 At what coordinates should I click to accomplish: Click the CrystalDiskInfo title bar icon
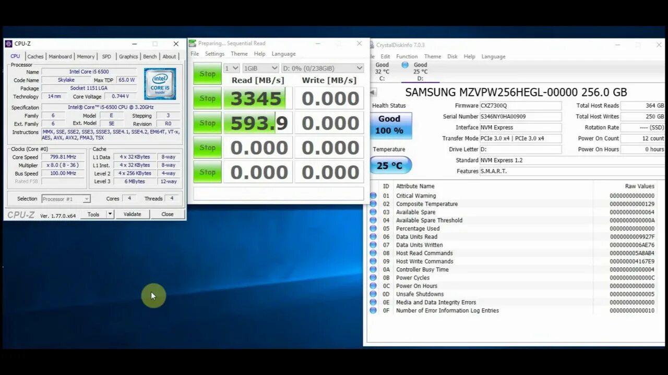point(372,45)
